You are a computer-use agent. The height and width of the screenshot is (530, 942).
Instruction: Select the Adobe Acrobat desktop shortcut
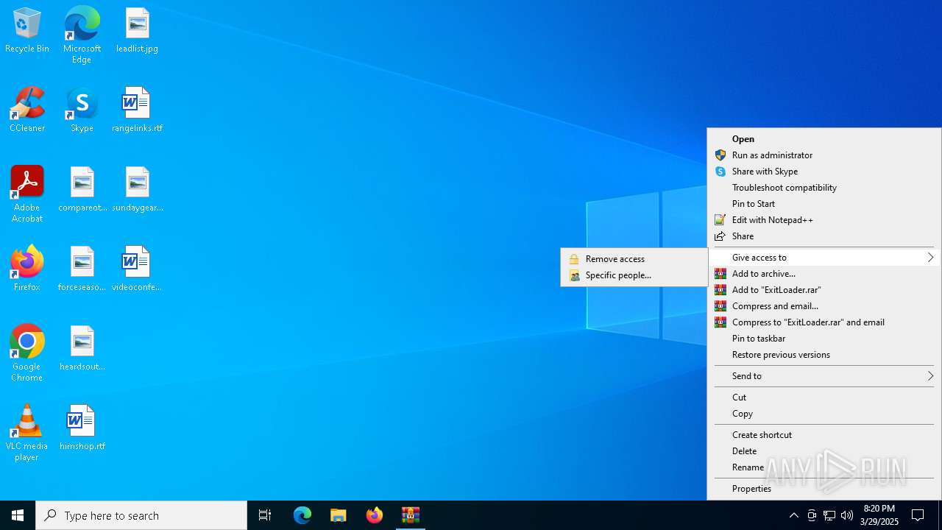(x=27, y=194)
